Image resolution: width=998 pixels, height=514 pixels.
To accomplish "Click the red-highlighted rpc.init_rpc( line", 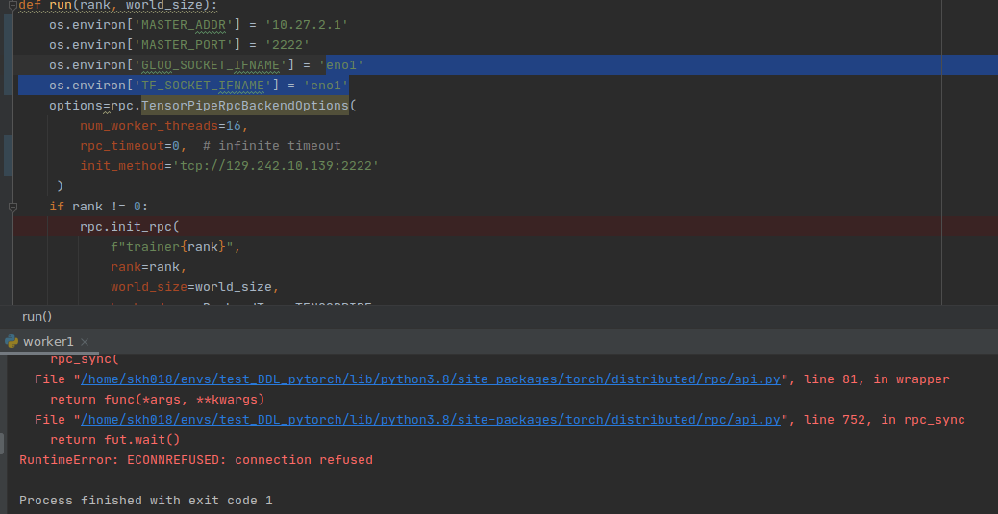I will click(129, 227).
